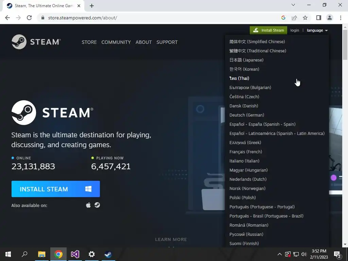Screen dimensions: 348x261
Task: Open taskbar search
Action: [x=24, y=254]
